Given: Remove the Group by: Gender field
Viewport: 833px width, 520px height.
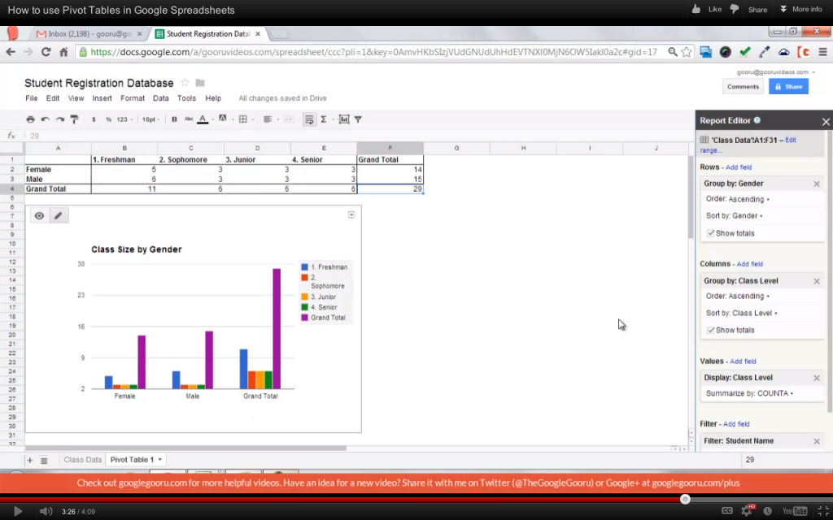Looking at the screenshot, I should point(817,184).
